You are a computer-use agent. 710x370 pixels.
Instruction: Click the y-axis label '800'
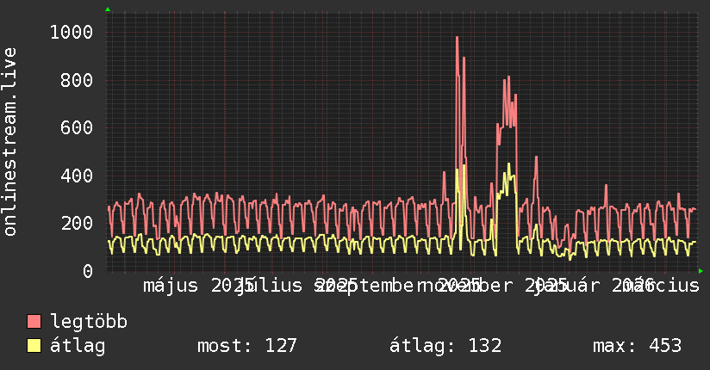[x=77, y=80]
